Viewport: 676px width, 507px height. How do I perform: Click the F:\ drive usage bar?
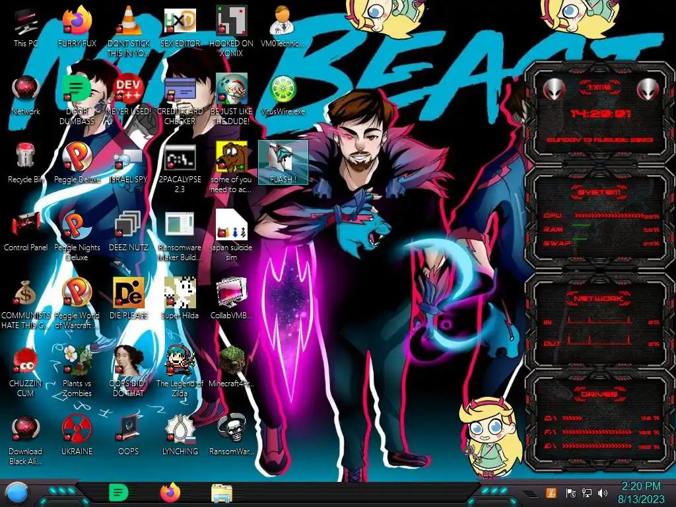[597, 432]
